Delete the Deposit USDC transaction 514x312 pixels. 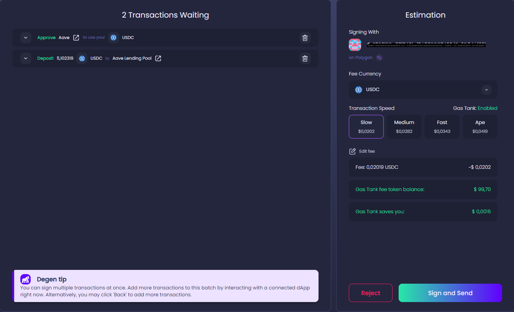pyautogui.click(x=305, y=58)
